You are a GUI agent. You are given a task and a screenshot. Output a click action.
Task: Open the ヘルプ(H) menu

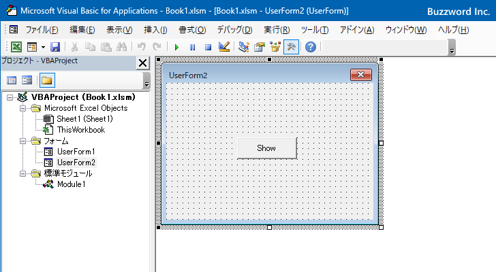(x=453, y=30)
